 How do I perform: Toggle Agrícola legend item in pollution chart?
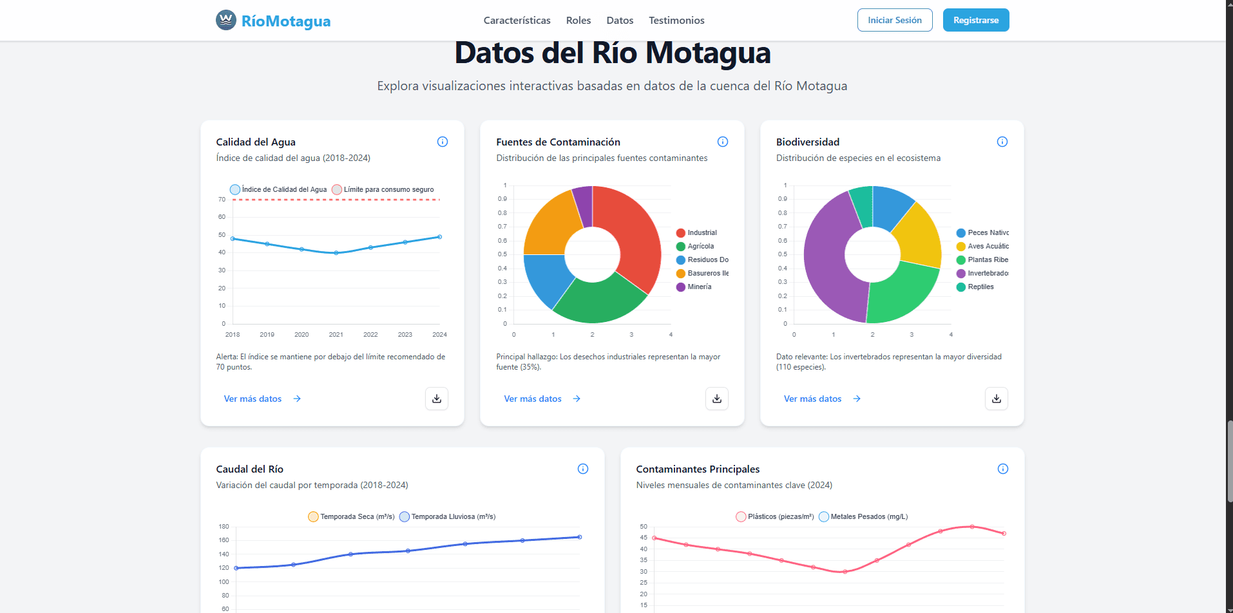(x=695, y=247)
